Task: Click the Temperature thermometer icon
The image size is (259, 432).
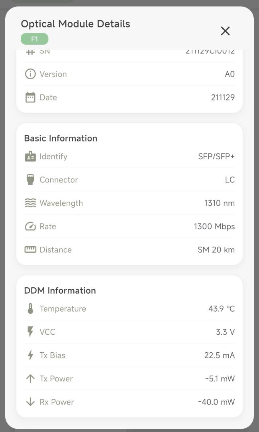Action: pos(30,309)
